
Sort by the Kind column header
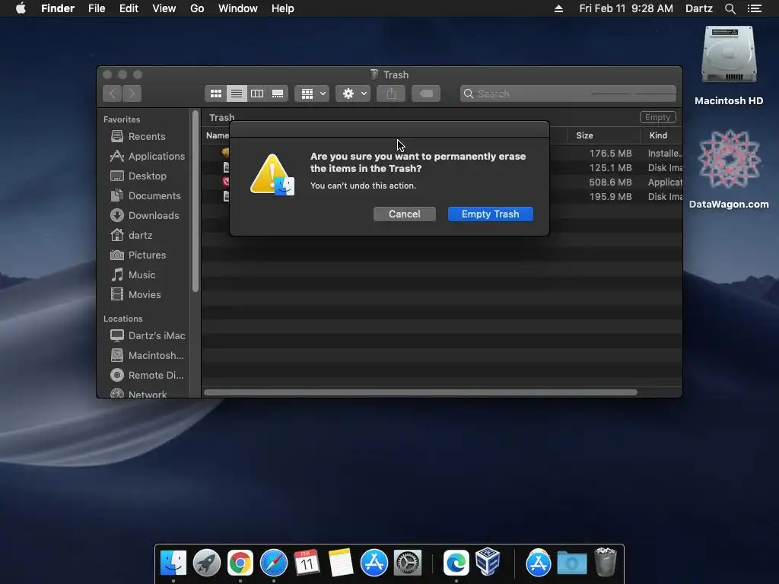click(658, 135)
